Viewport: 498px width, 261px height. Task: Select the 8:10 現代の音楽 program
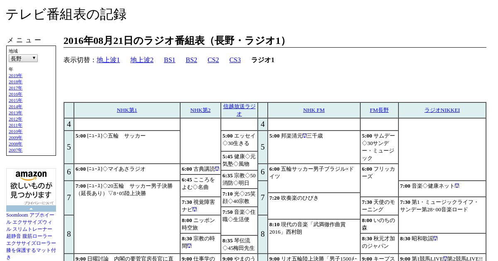tap(314, 236)
